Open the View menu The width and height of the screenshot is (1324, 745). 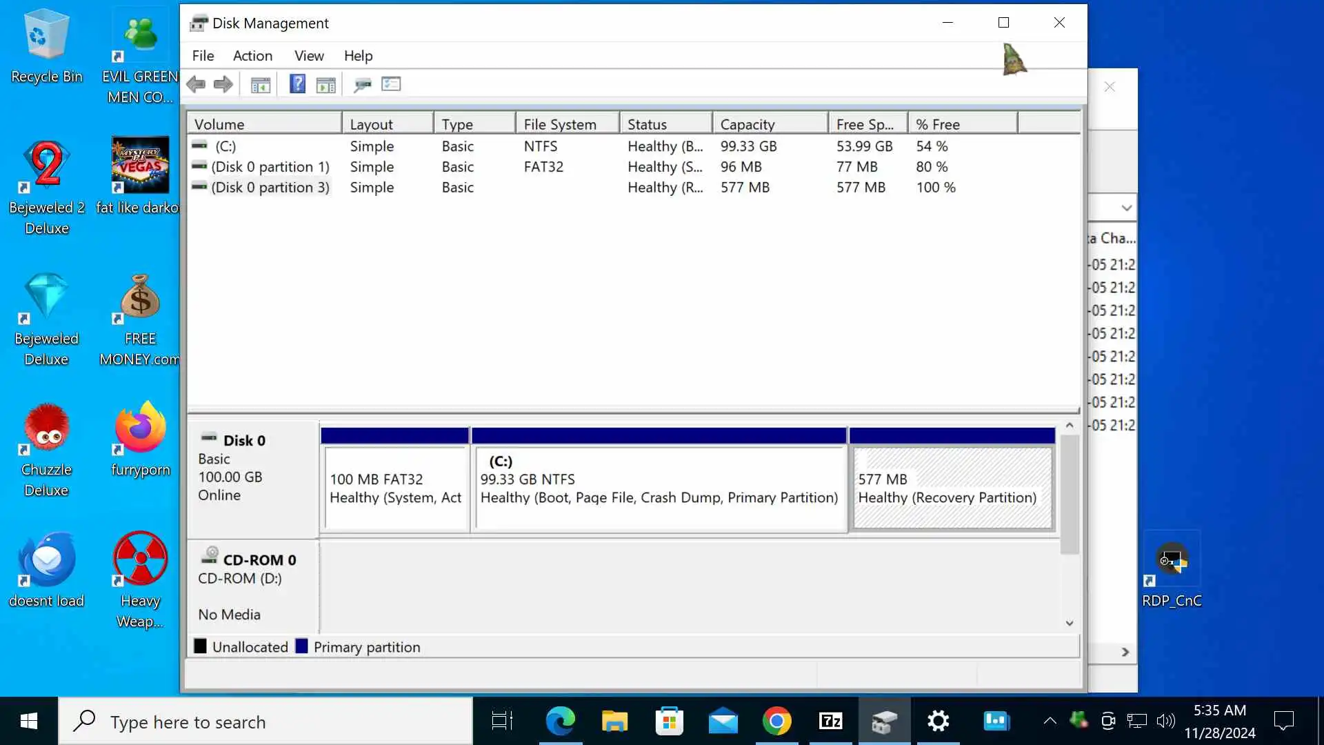tap(308, 56)
